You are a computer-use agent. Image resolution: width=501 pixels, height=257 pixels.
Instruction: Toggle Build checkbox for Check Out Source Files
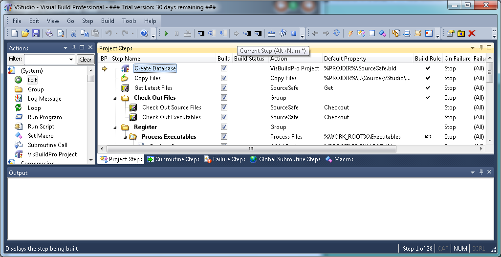coord(224,107)
